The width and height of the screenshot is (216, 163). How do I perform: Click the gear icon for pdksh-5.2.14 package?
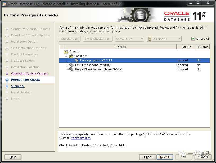pyautogui.click(x=76, y=60)
